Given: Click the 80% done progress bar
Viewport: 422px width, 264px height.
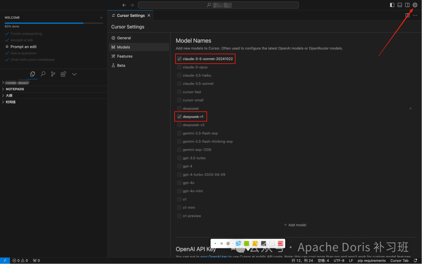Looking at the screenshot, I should (54, 23).
